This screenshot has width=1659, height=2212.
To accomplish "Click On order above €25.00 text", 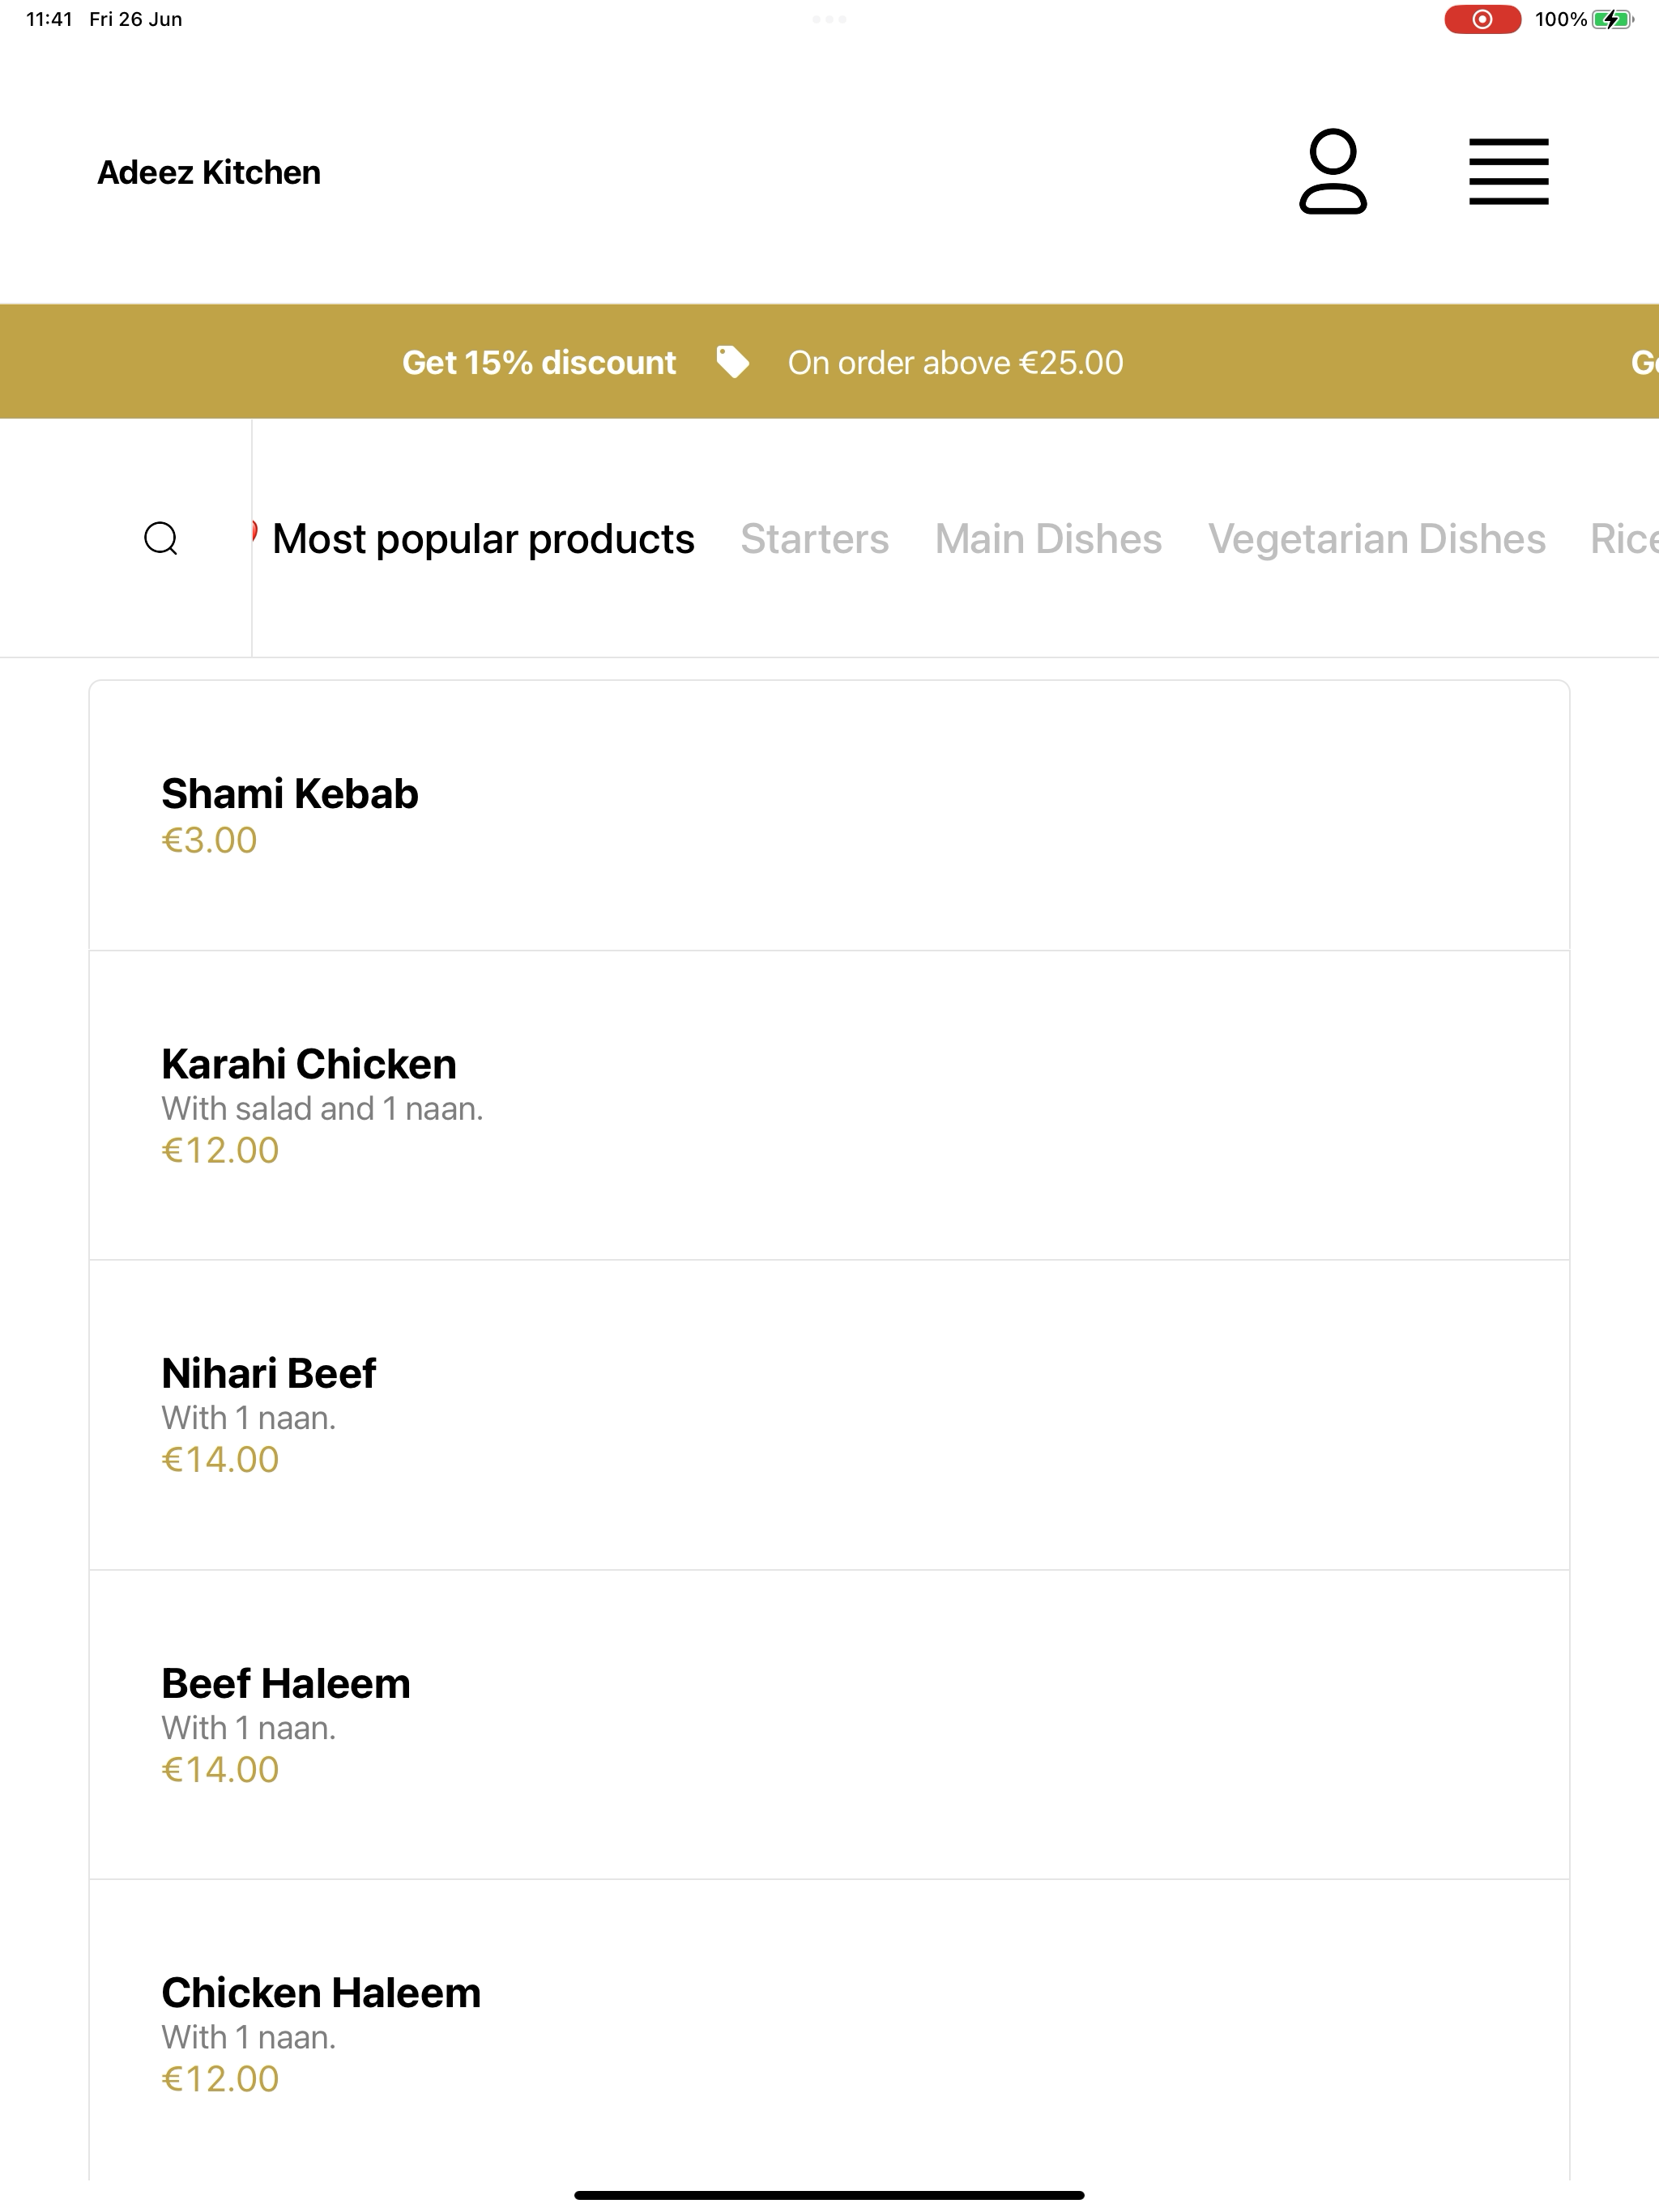I will click(956, 362).
